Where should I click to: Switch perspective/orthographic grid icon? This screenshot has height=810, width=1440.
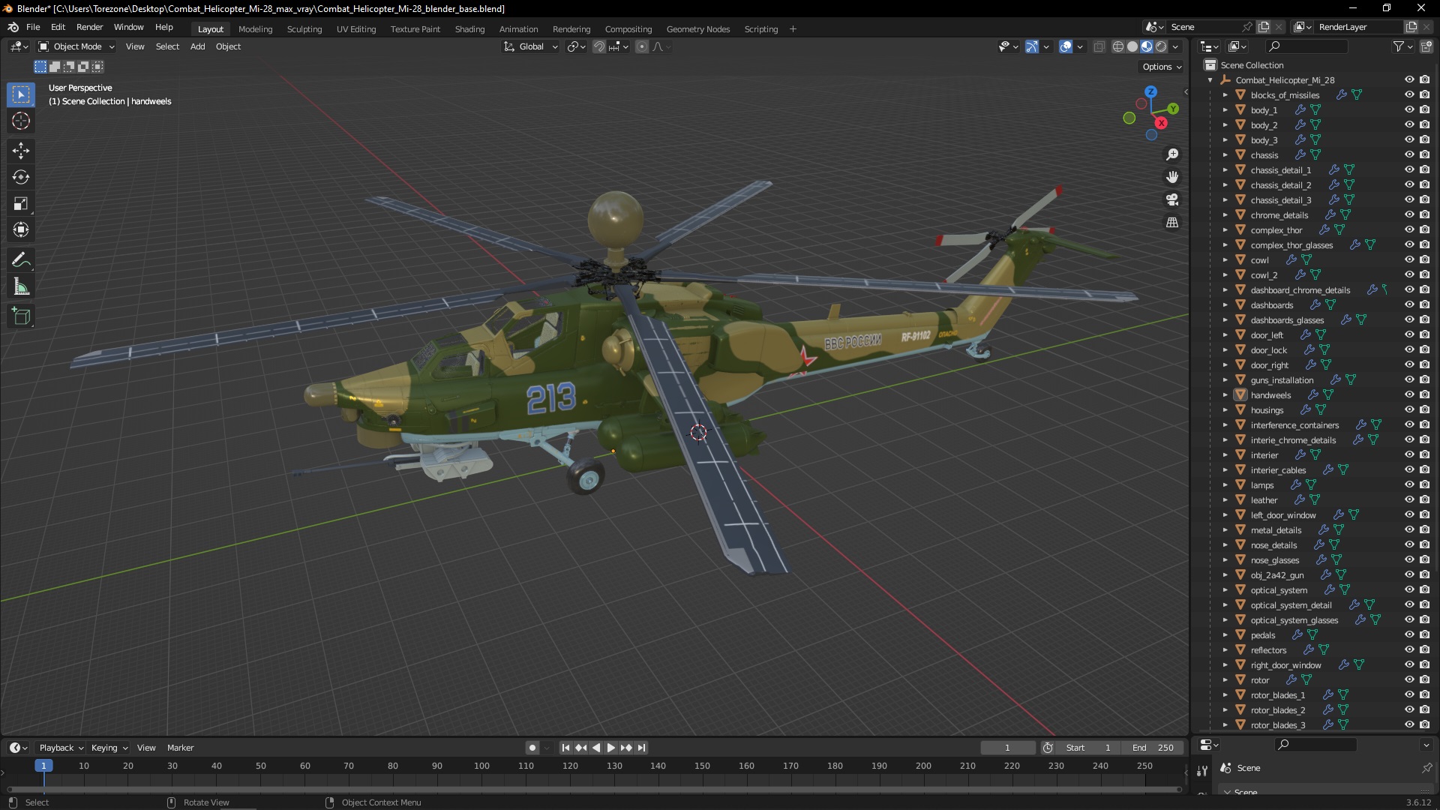1172,222
